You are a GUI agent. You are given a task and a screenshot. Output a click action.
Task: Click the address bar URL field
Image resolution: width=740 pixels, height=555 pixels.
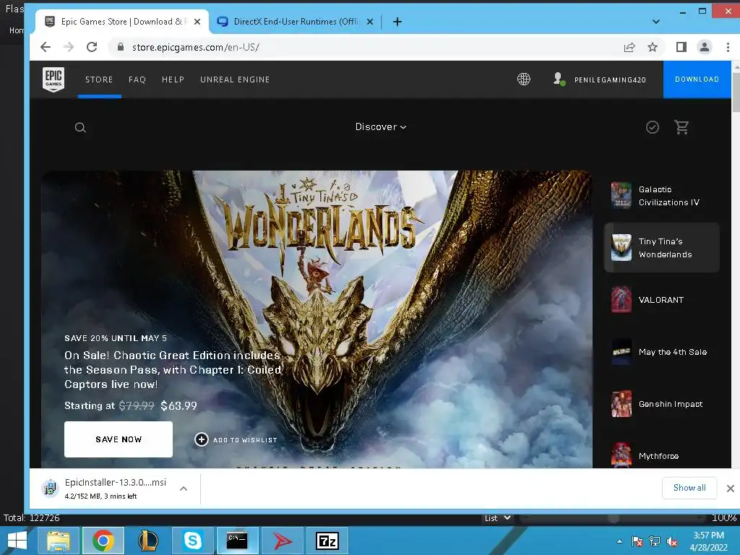click(368, 47)
